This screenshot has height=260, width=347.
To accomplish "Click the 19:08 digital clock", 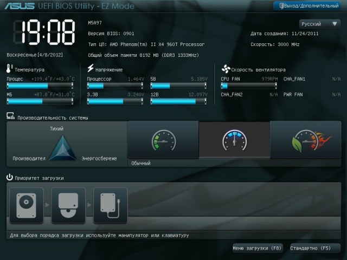I will coord(44,32).
